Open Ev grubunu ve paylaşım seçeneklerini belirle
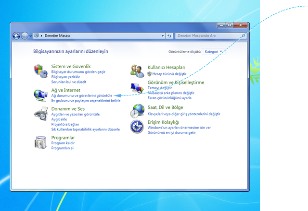 [x=86, y=101]
